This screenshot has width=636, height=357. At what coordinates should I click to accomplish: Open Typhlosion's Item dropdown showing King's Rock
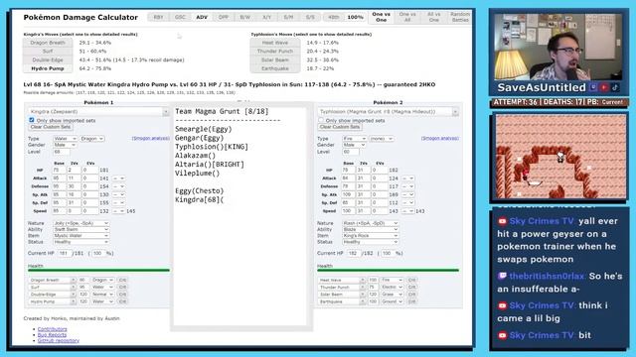coord(370,236)
